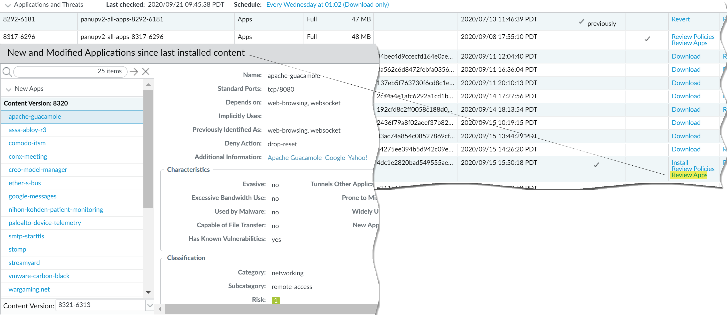Image resolution: width=727 pixels, height=315 pixels.
Task: Select vmware-carbon-black application
Action: point(39,276)
